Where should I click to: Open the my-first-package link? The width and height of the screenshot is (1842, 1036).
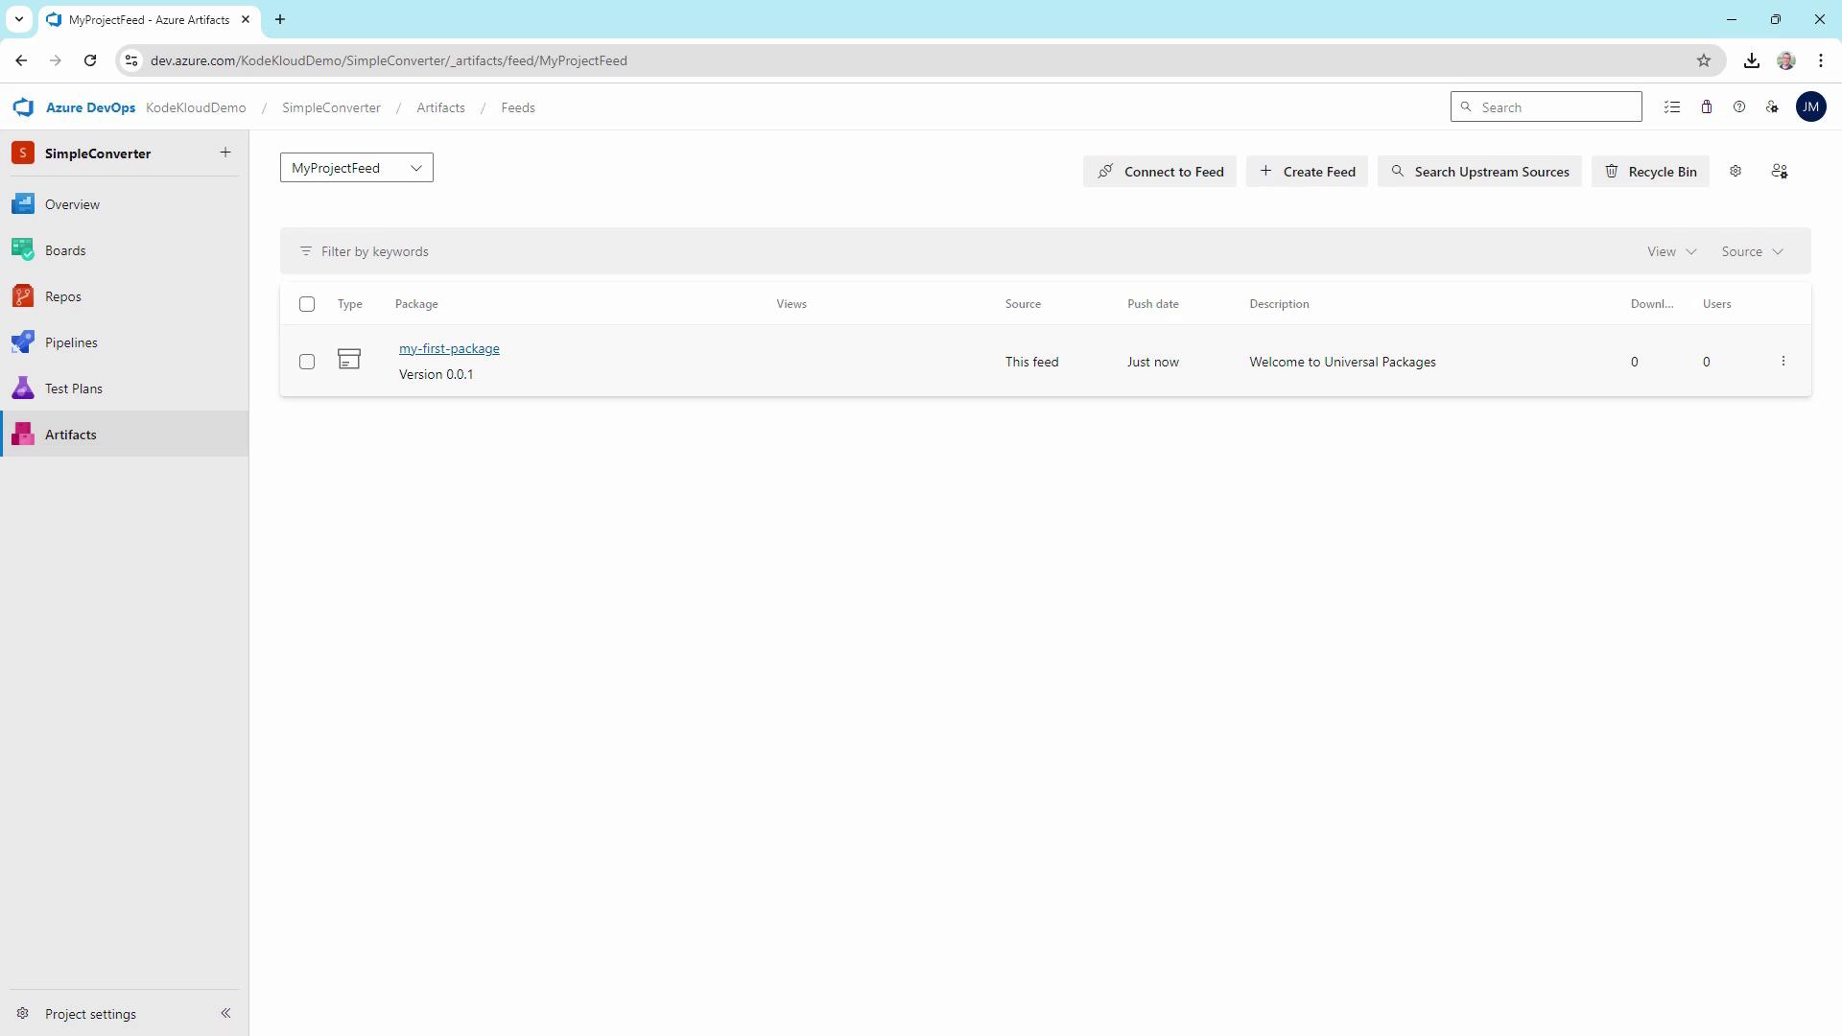click(x=449, y=348)
